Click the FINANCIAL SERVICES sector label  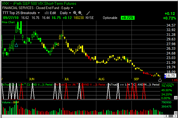pyautogui.click(x=18, y=8)
